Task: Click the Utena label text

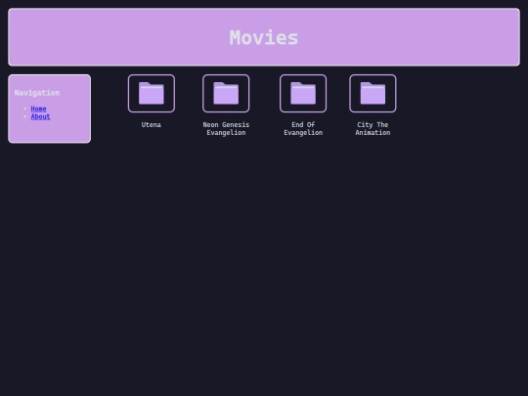Action: coord(152,124)
